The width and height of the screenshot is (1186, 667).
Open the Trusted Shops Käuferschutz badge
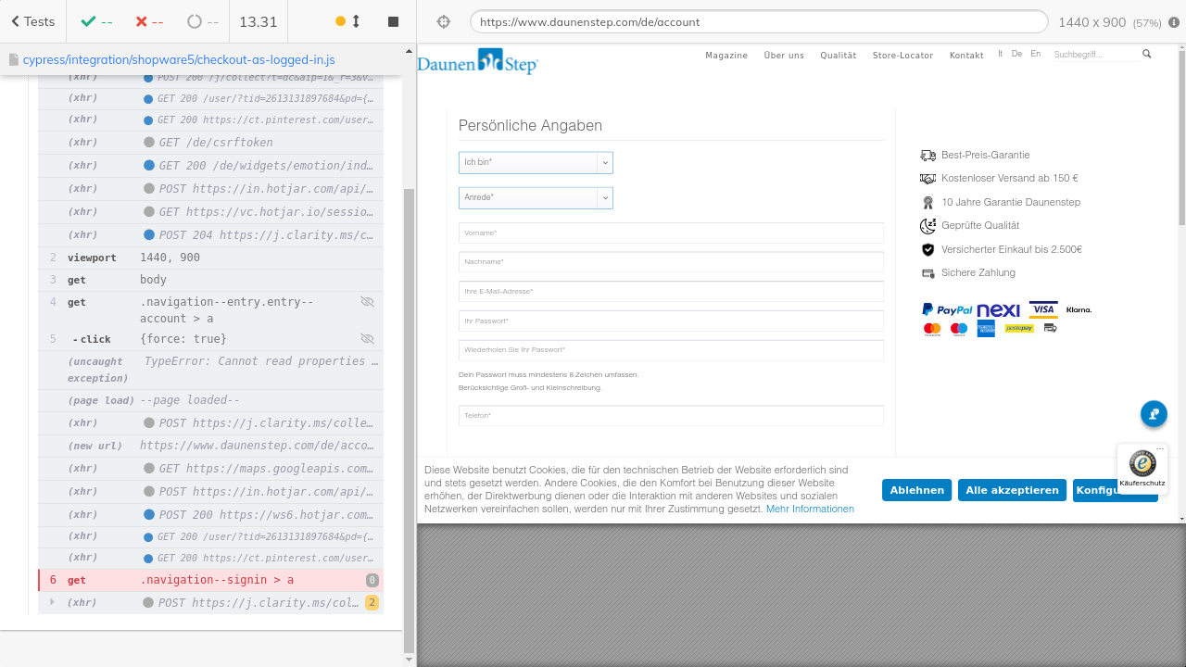point(1142,468)
